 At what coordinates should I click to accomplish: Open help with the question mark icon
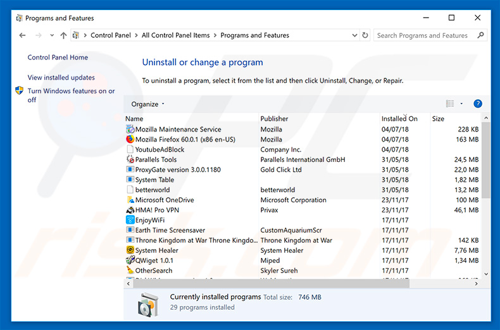click(x=478, y=104)
